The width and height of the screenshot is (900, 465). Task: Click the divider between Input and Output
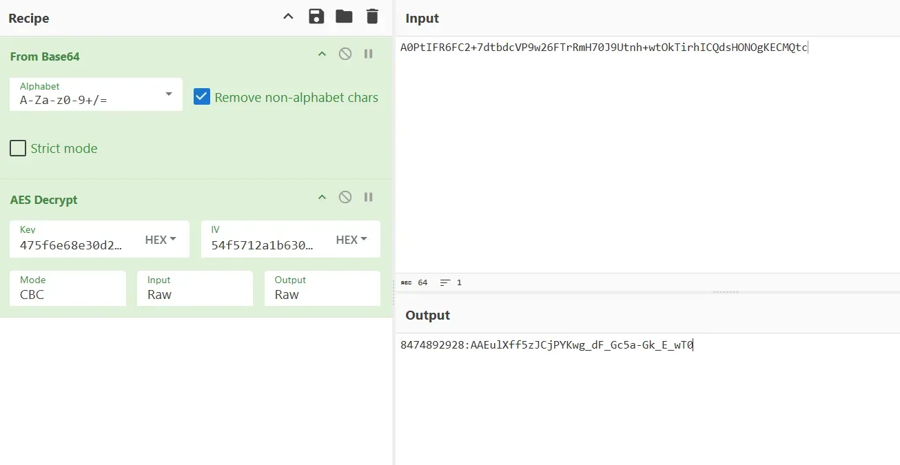pyautogui.click(x=725, y=291)
